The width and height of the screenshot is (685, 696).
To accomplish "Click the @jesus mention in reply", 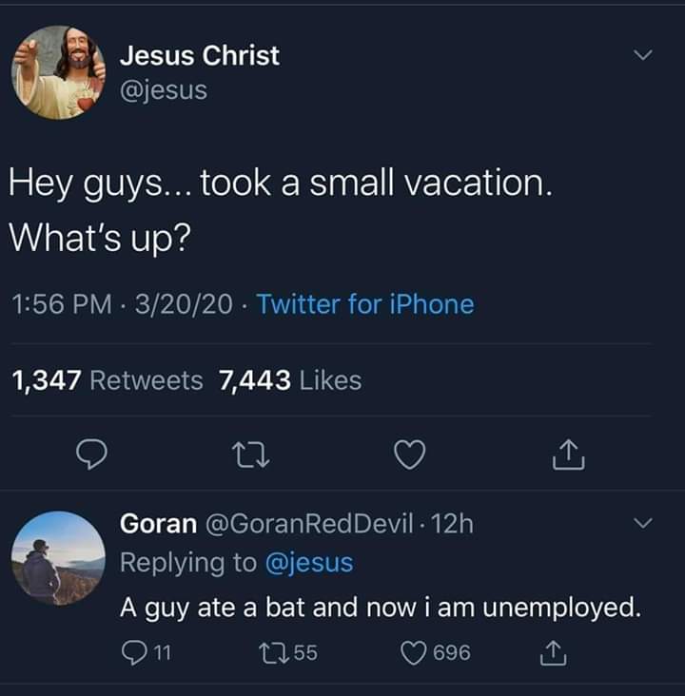I will tap(307, 563).
